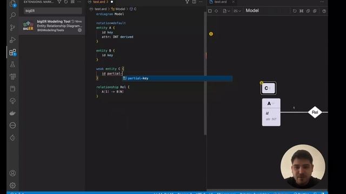Click Model in the breadcrumb

[120, 9]
